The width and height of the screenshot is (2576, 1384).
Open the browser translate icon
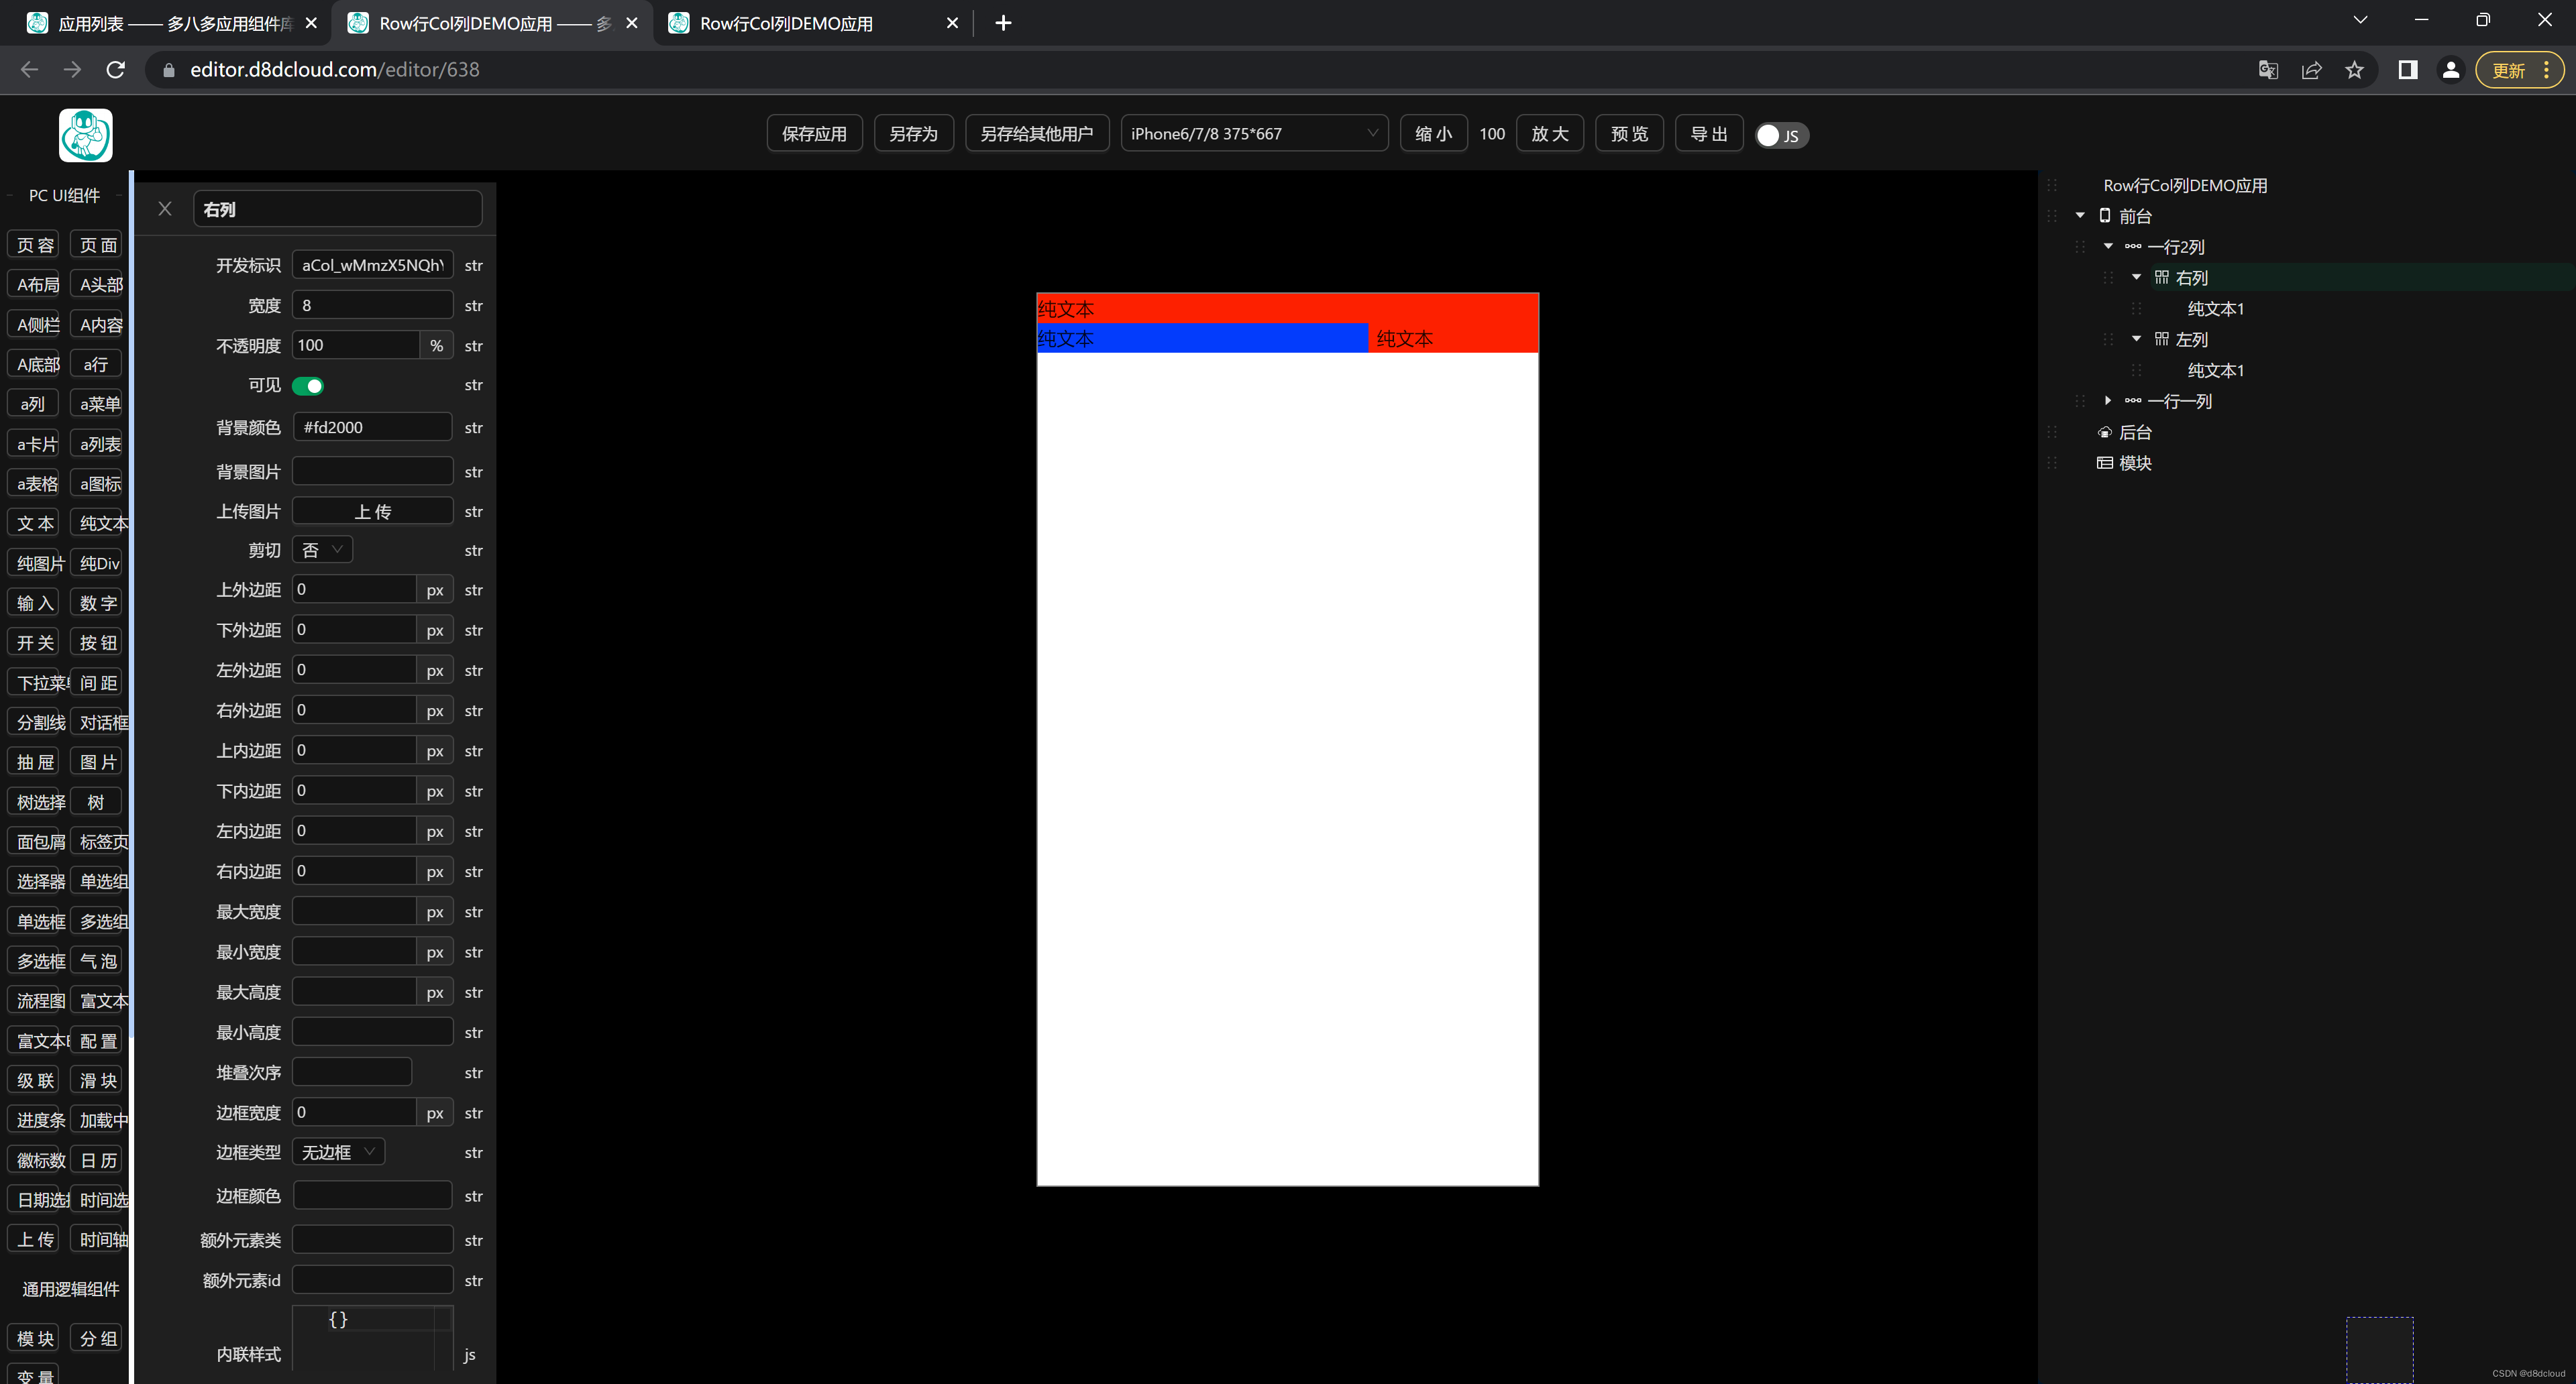2268,70
